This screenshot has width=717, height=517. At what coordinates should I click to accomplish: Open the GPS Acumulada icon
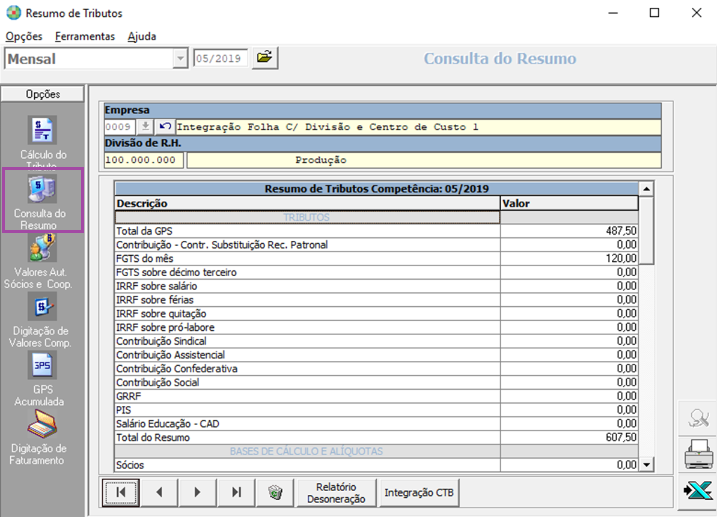tap(43, 365)
